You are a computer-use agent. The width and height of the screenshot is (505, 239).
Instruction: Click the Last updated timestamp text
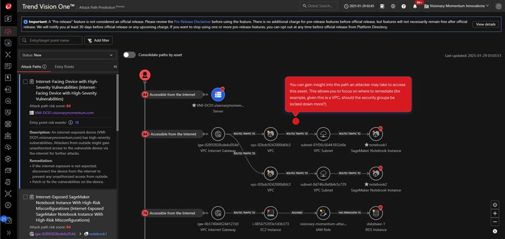click(x=473, y=56)
